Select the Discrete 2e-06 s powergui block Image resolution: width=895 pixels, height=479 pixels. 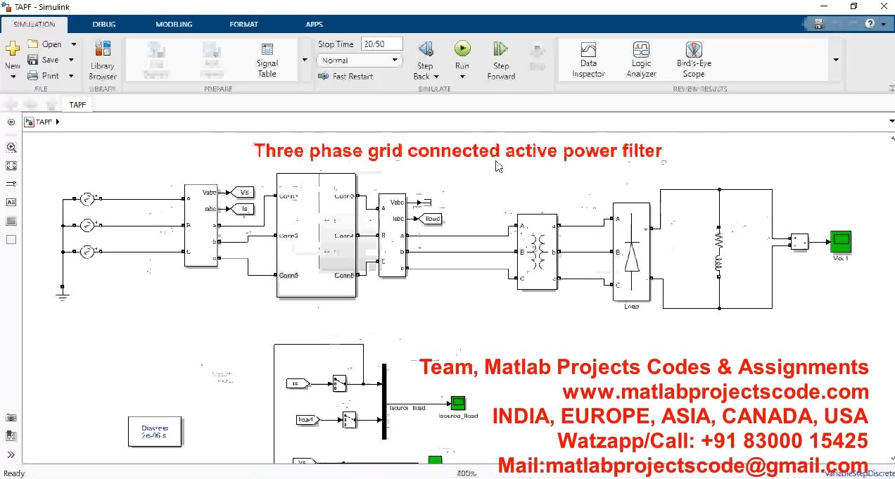155,431
